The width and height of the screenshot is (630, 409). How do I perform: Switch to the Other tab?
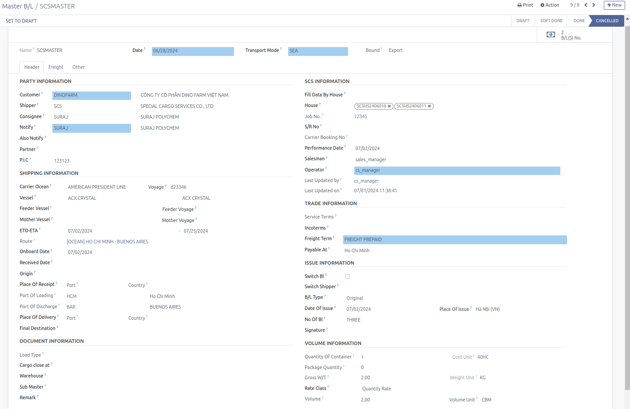coord(79,67)
